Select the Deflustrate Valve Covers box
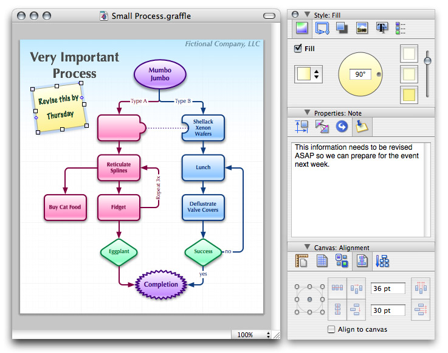The image size is (448, 353). 203,208
